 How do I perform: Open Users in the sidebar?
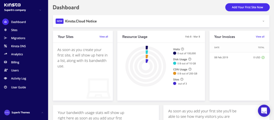15,70
